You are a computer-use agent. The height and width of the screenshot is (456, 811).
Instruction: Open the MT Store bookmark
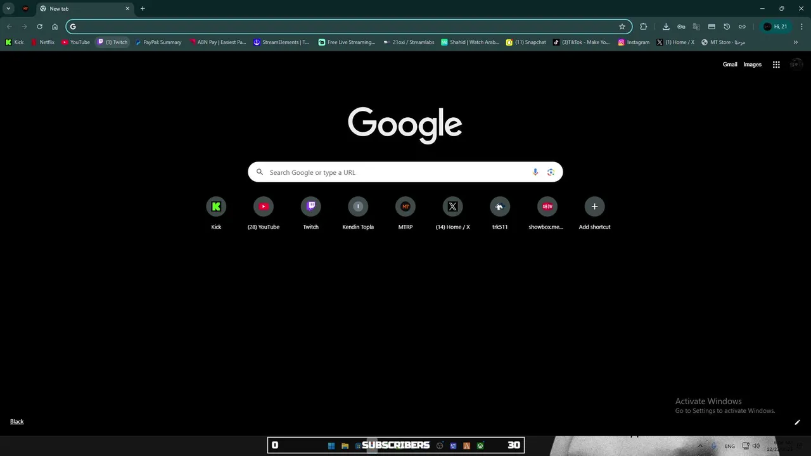[723, 42]
